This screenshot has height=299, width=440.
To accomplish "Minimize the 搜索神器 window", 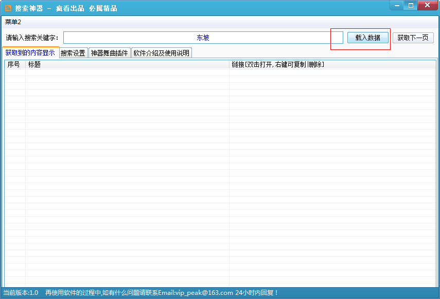I will (x=396, y=5).
